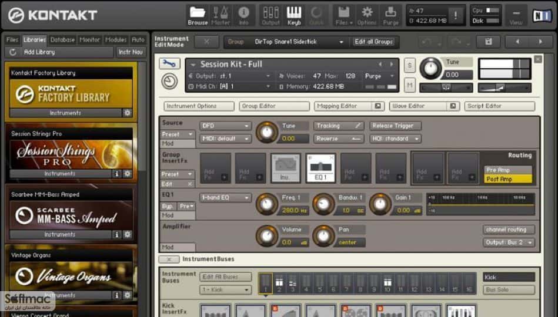Screen dimensions: 558x317
Task: Solo the instrument with S button
Action: click(410, 66)
